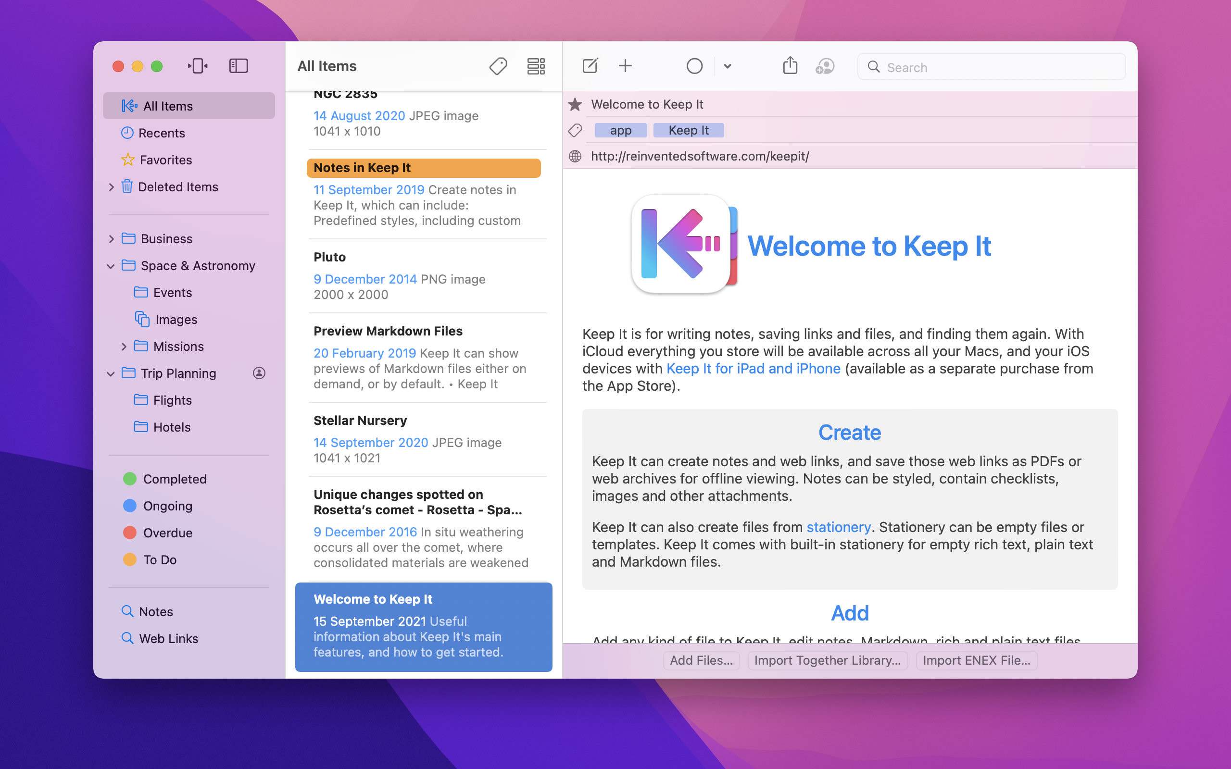Image resolution: width=1231 pixels, height=769 pixels.
Task: Click the star favorites icon
Action: [575, 104]
